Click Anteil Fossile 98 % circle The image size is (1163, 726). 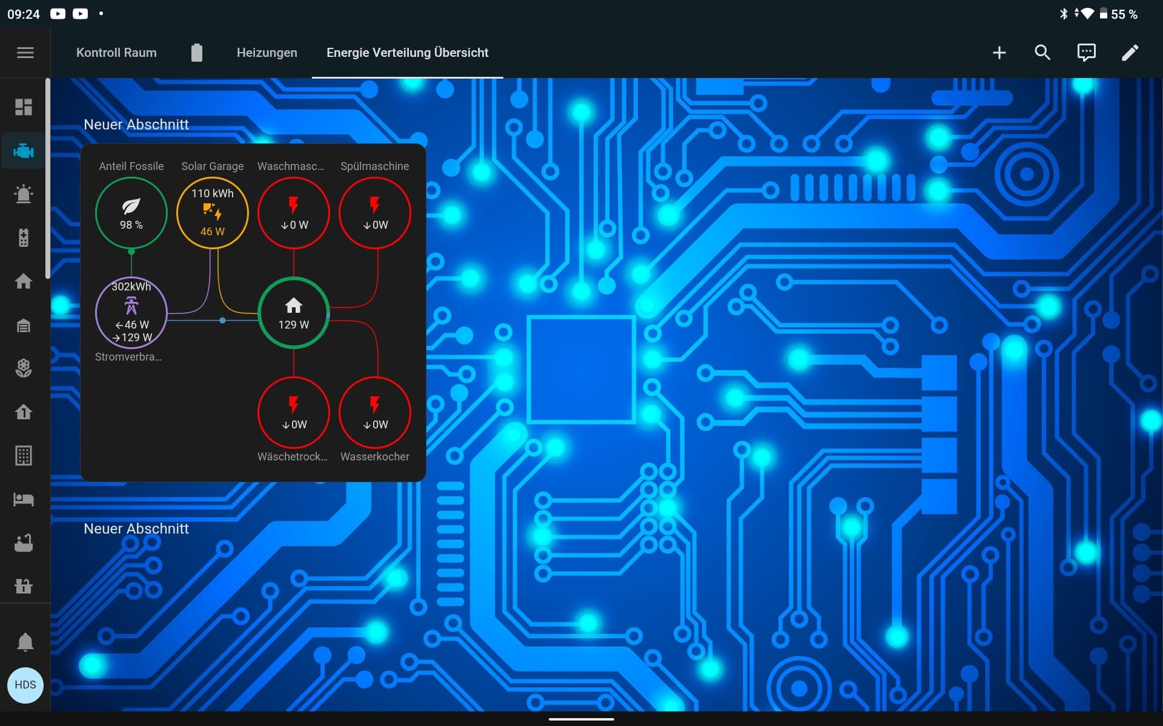pos(131,213)
